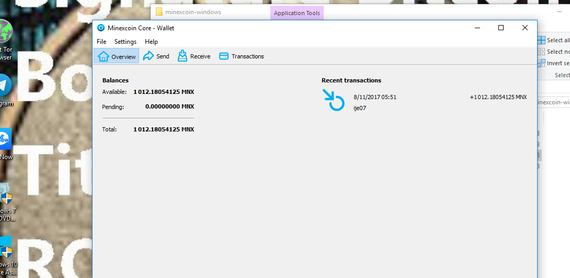Image resolution: width=570 pixels, height=278 pixels.
Task: Click Select all in the Explorer window
Action: tap(554, 40)
